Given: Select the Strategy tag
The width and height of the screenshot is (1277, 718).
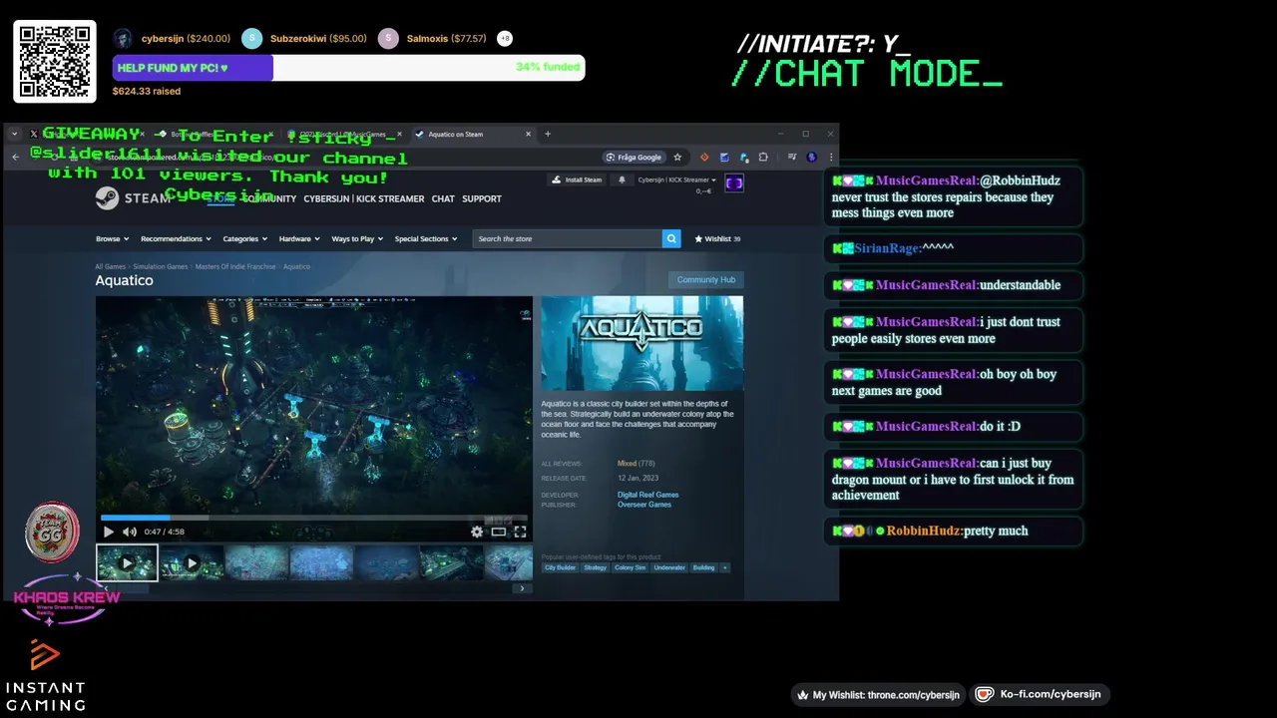Looking at the screenshot, I should pyautogui.click(x=595, y=567).
